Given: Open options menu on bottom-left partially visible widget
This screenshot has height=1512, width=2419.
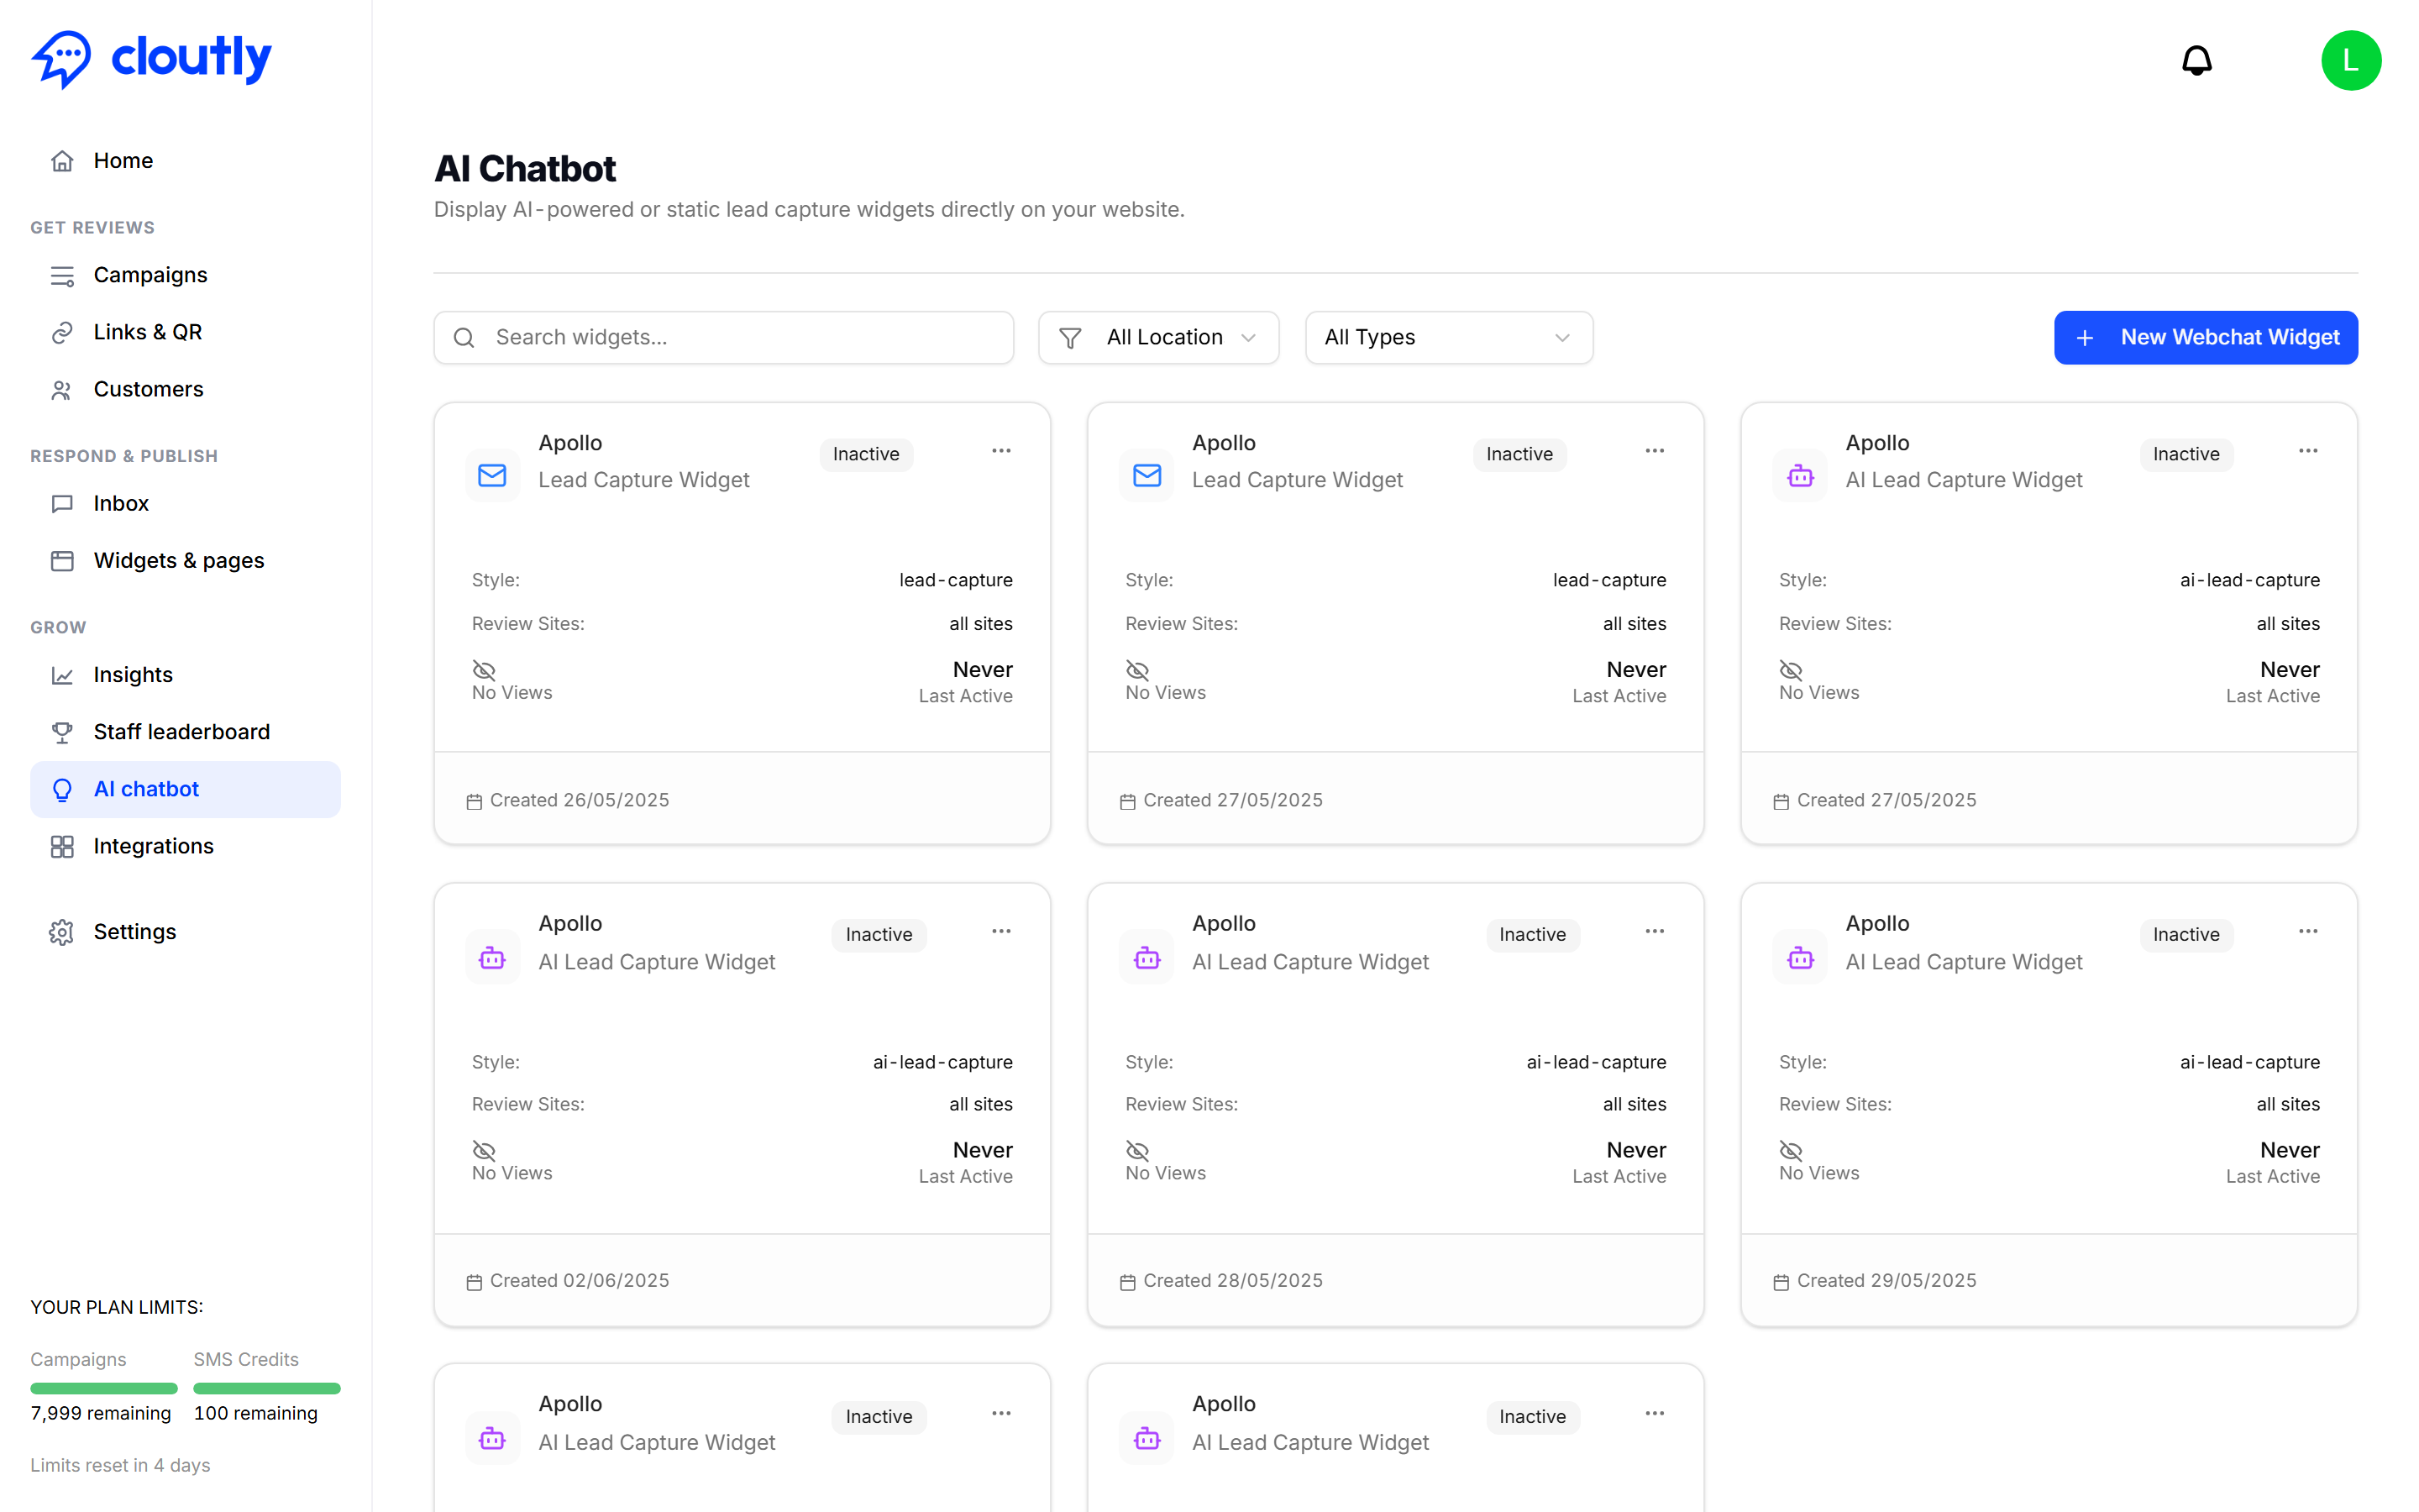Looking at the screenshot, I should [1001, 1413].
